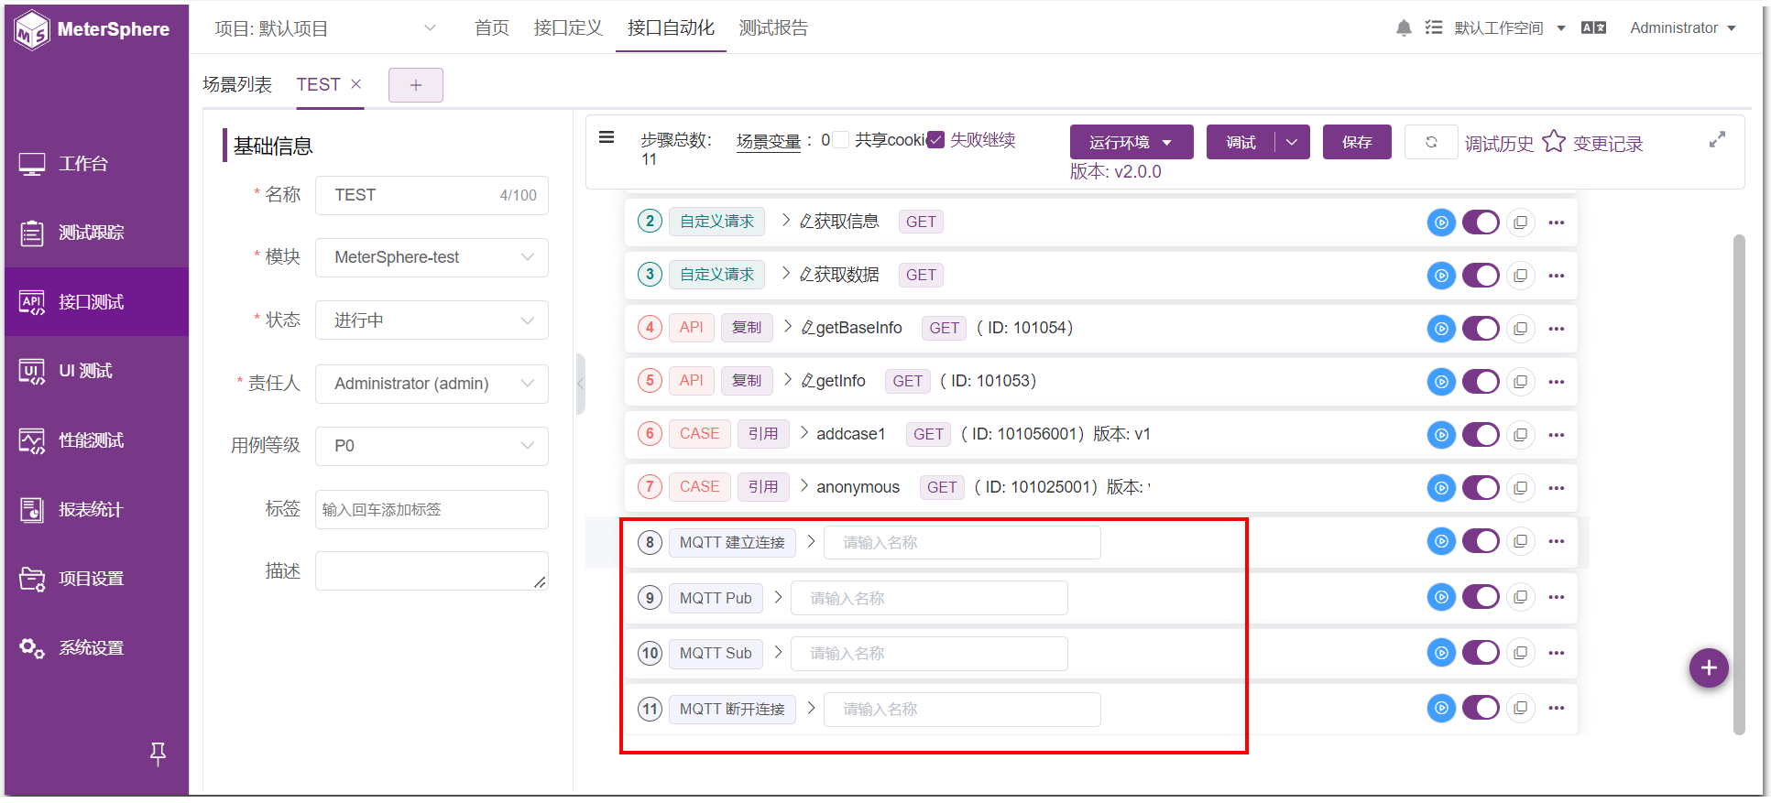Open the task list icon in header
The image size is (1771, 803).
[1434, 28]
